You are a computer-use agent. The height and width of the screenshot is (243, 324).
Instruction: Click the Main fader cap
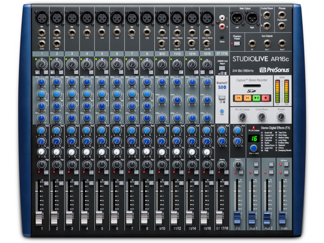click(x=282, y=218)
